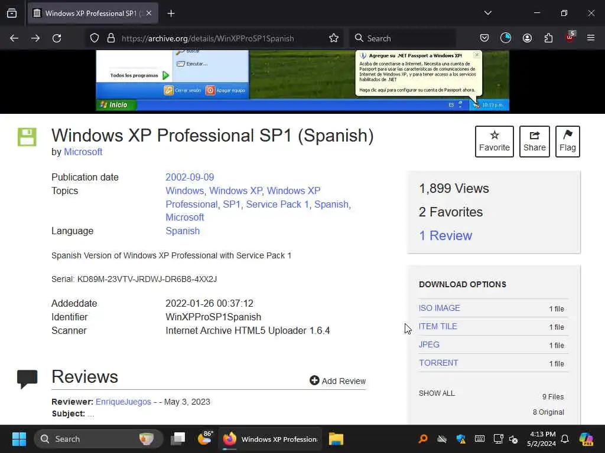This screenshot has width=605, height=453.
Task: Open the JPEG download option
Action: 429,344
